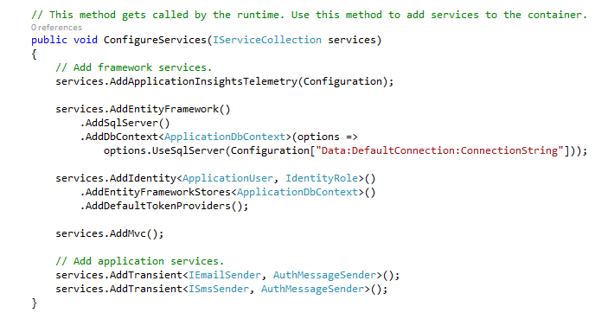Click the 'public' keyword
Viewport: 614px width, 319px height.
49,41
